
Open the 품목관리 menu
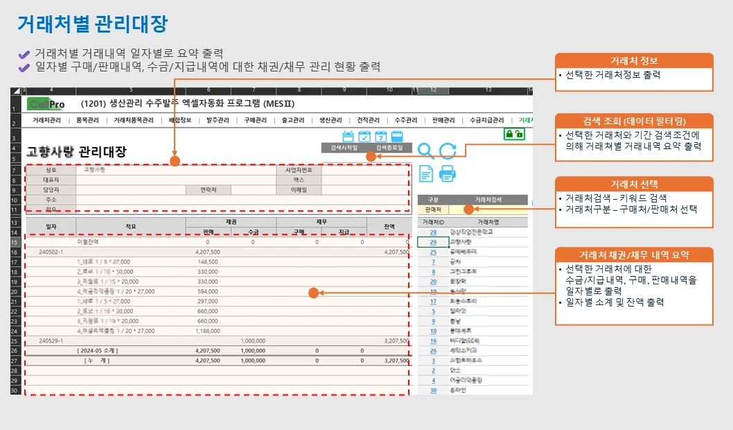(87, 120)
